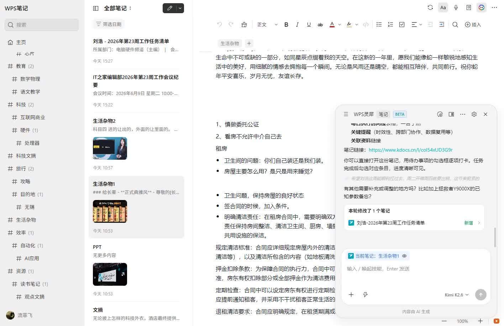
Task: Open the 文摘 note in list
Action: point(136,314)
